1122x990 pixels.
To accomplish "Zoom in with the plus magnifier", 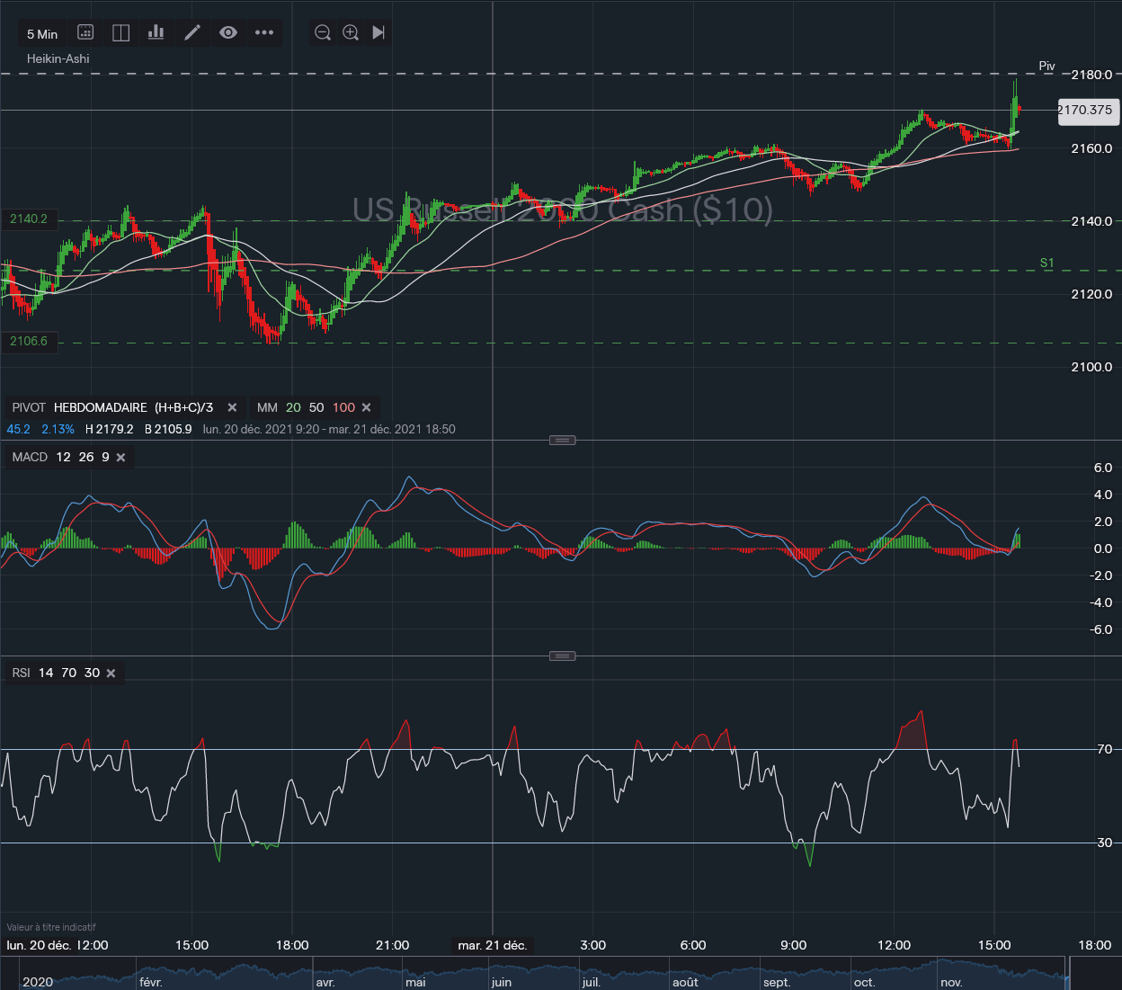I will 351,32.
